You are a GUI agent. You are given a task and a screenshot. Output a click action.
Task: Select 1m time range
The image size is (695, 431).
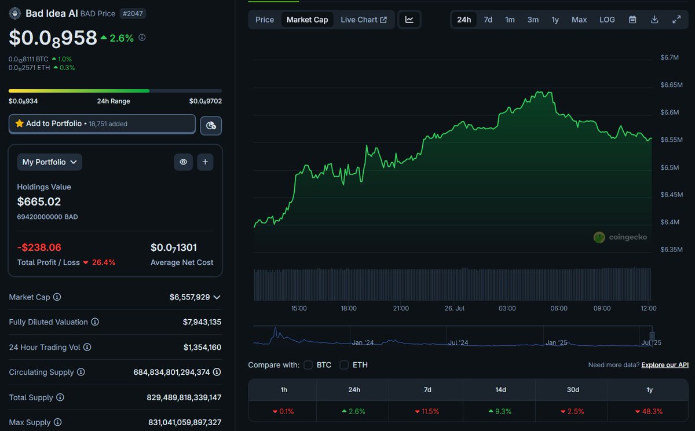point(510,20)
